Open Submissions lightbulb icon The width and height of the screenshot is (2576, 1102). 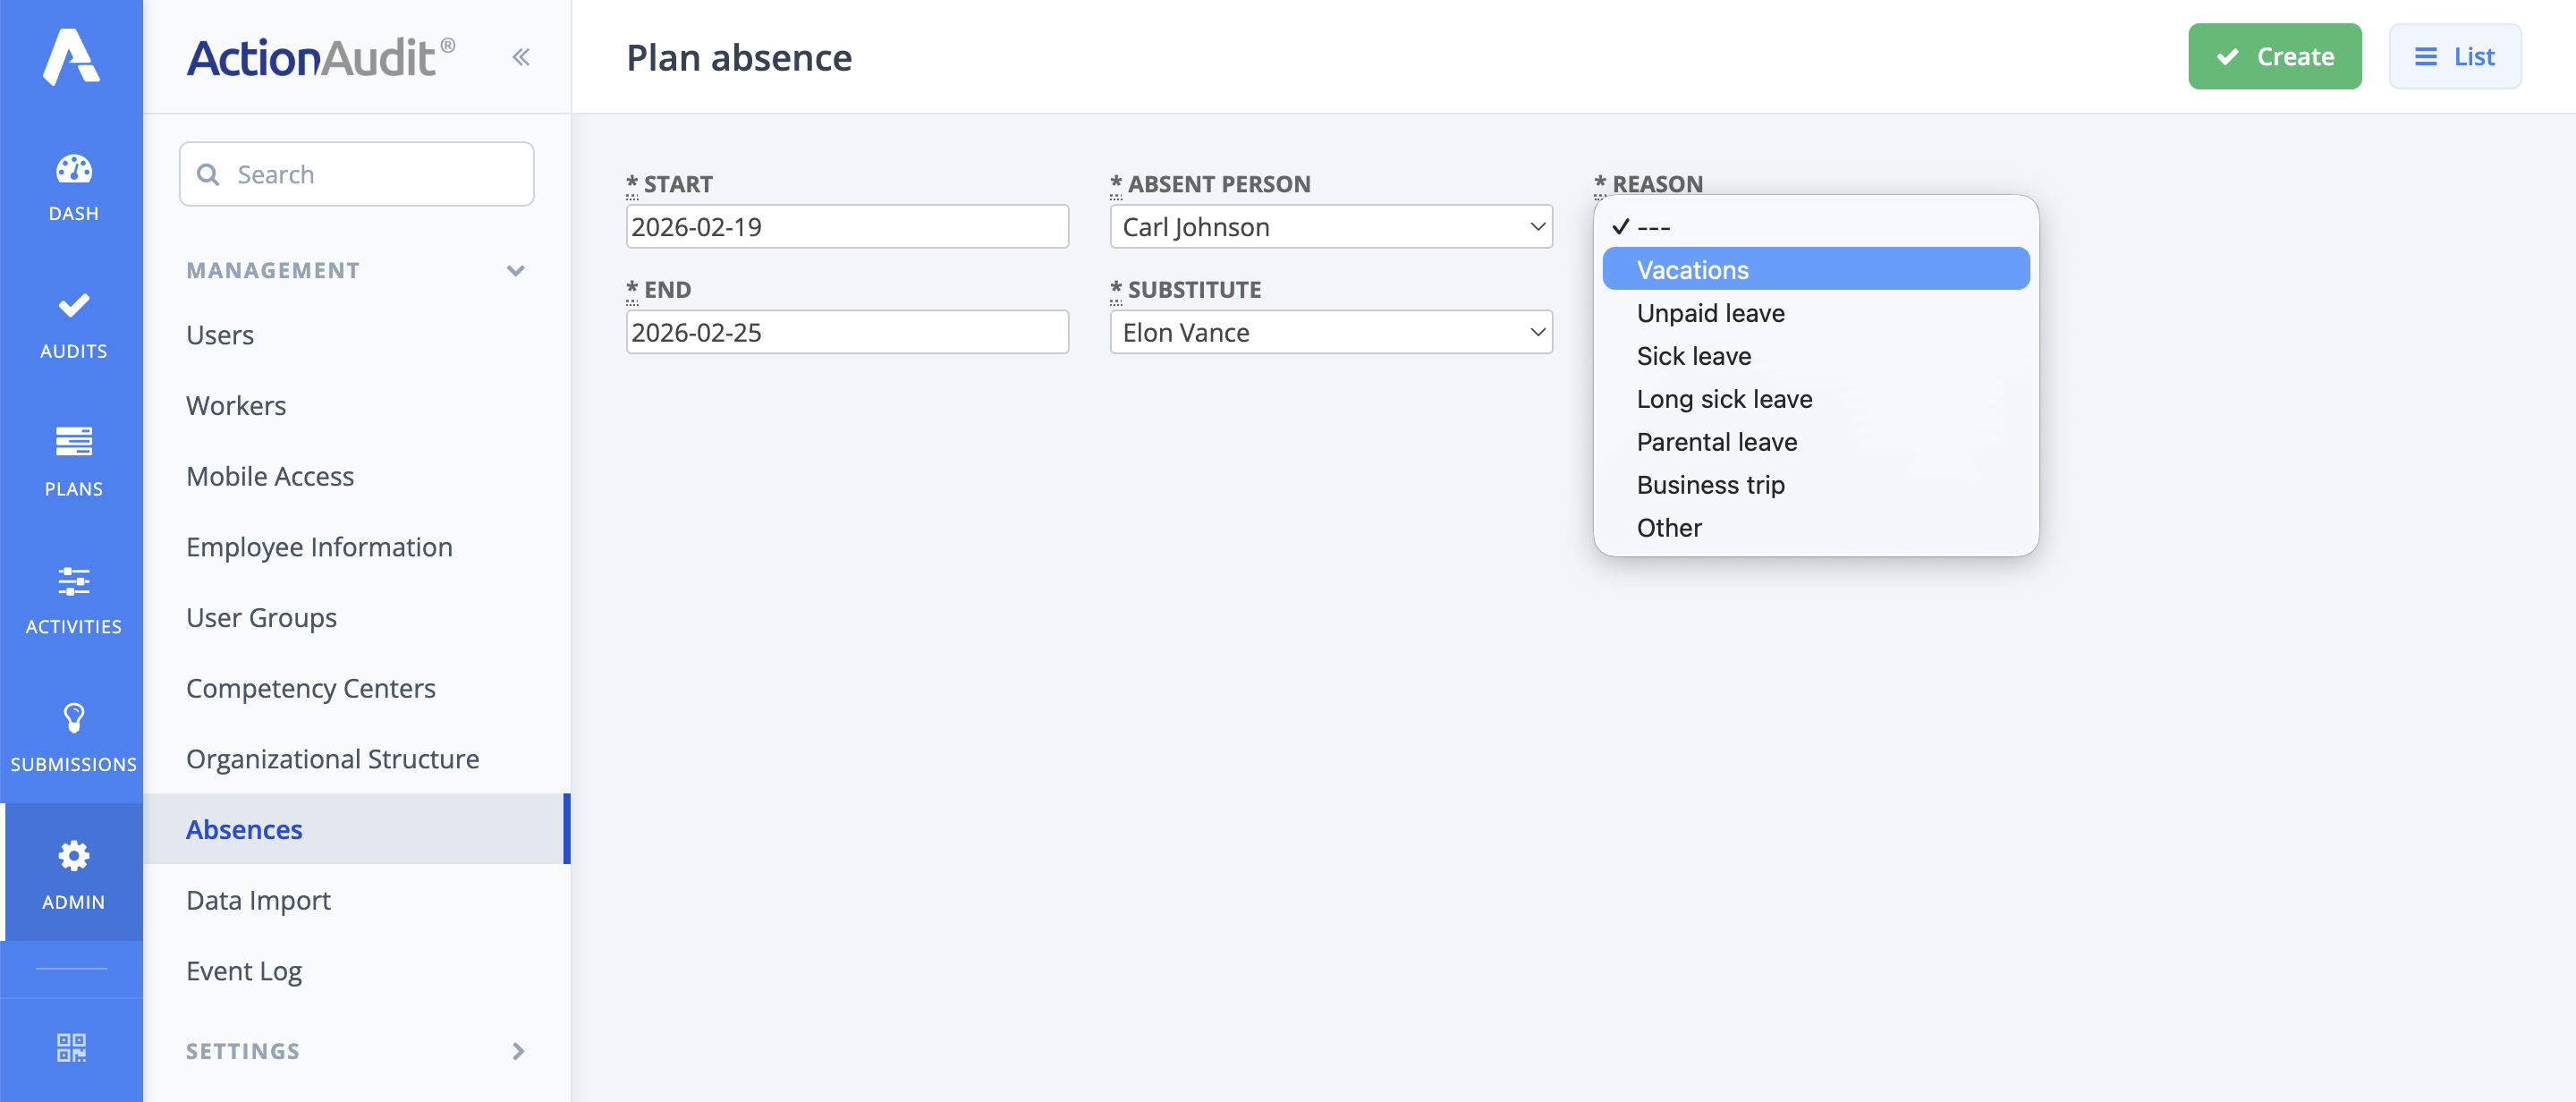click(x=73, y=718)
